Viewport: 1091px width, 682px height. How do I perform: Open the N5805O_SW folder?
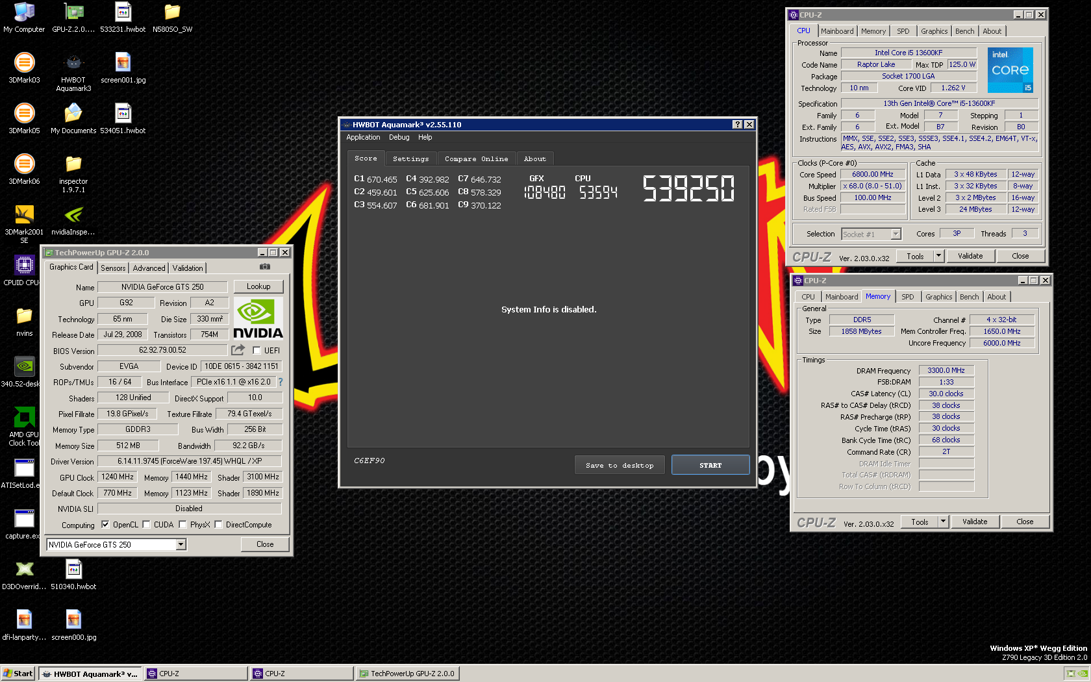(x=172, y=18)
